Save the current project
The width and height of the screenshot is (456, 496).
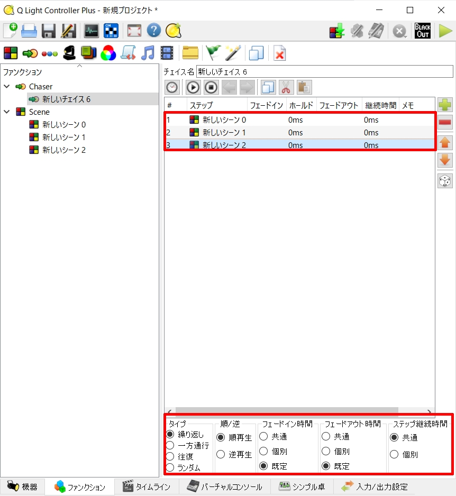point(49,31)
